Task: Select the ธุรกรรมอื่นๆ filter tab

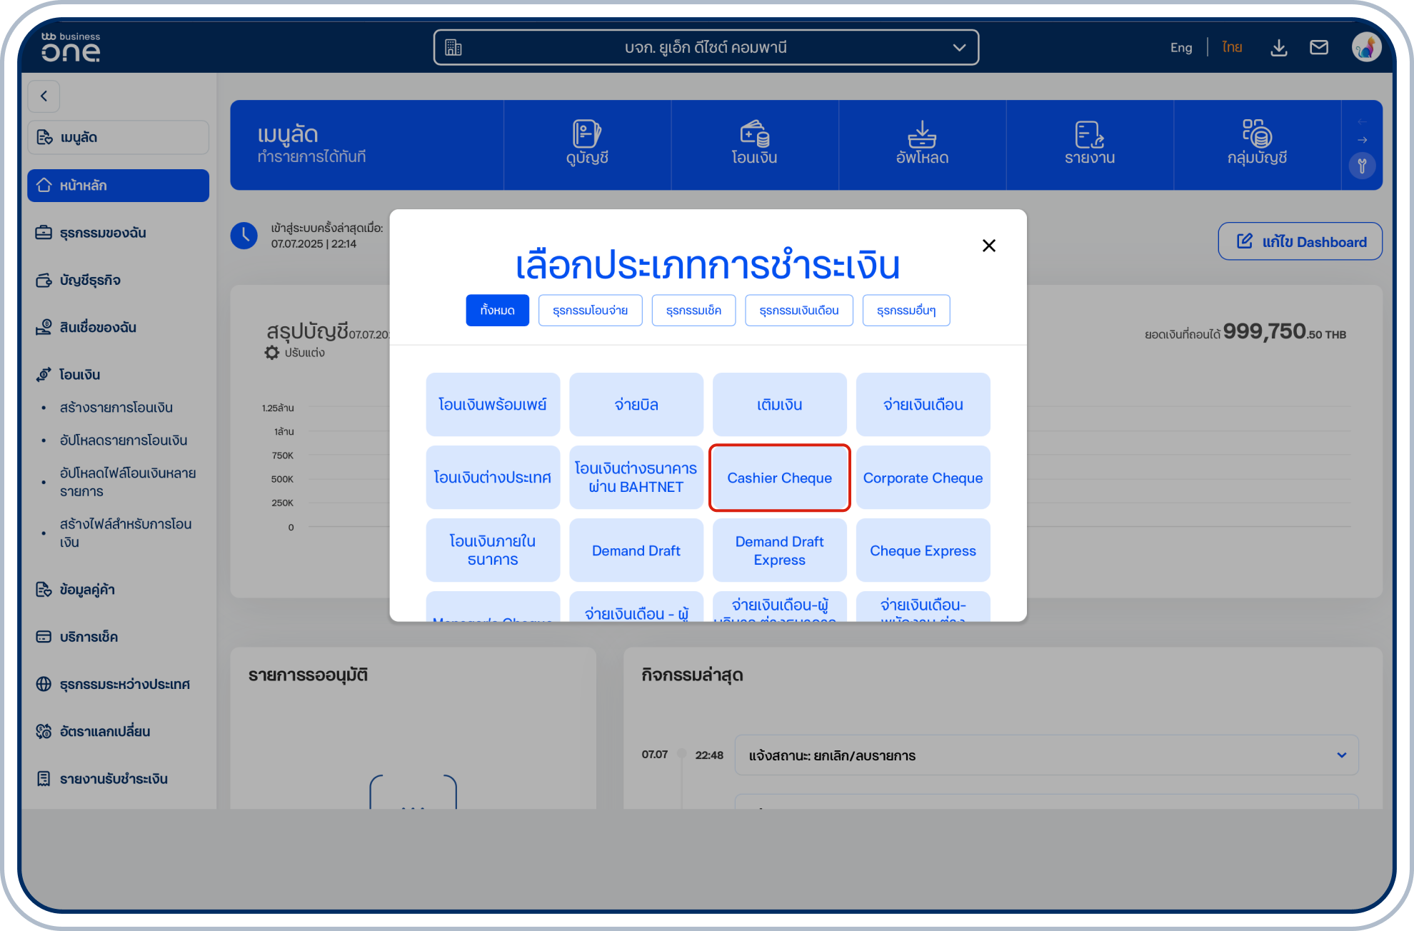Action: [906, 311]
